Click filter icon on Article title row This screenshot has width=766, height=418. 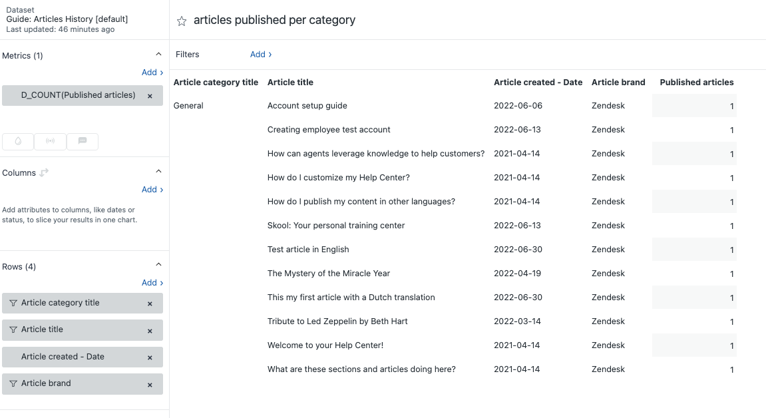[x=13, y=329]
